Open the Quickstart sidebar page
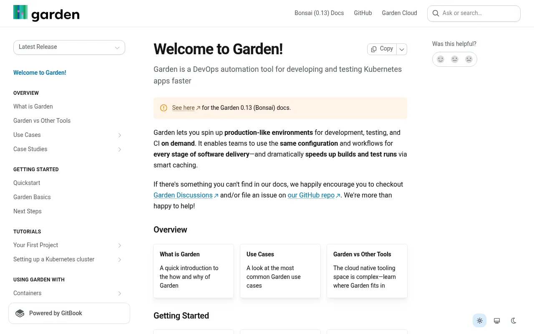The height and width of the screenshot is (334, 534). [27, 183]
